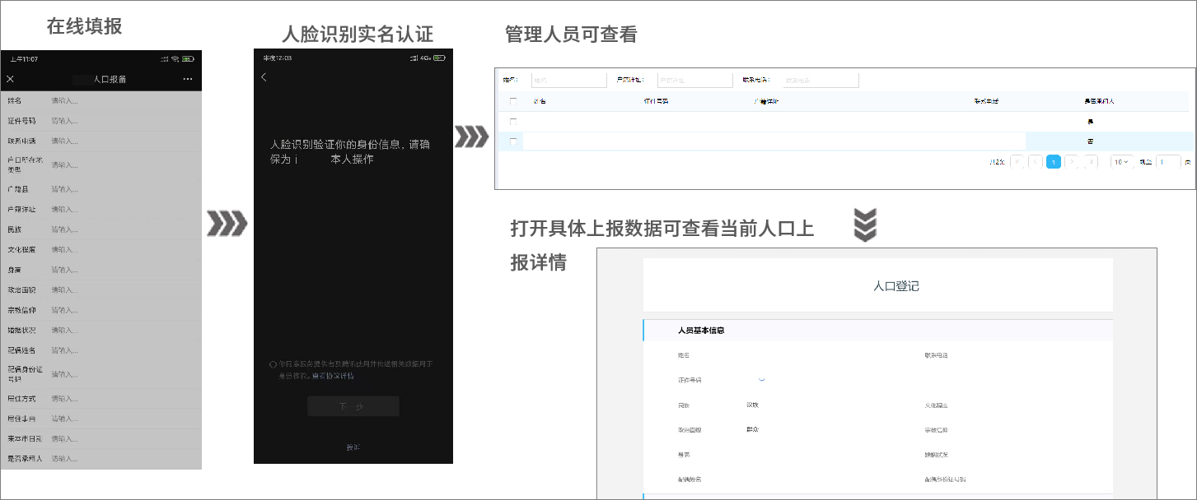Viewport: 1197px width, 500px height.
Task: Open the 10 per page size dropdown
Action: tap(1122, 162)
